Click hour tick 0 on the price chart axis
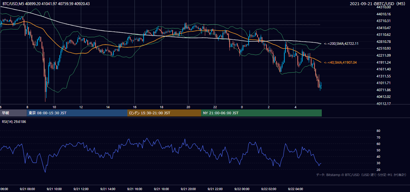Viewport: 410px width, 192px height. 242,107
